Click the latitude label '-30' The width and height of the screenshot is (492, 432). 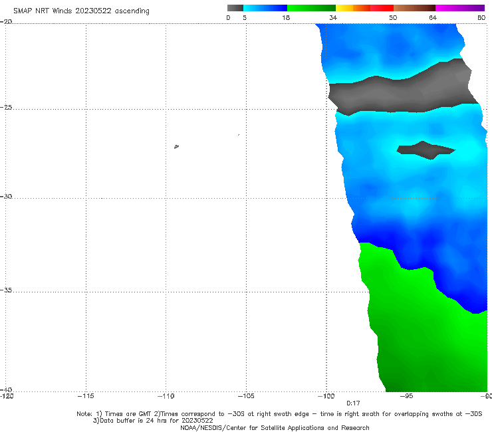coord(6,196)
